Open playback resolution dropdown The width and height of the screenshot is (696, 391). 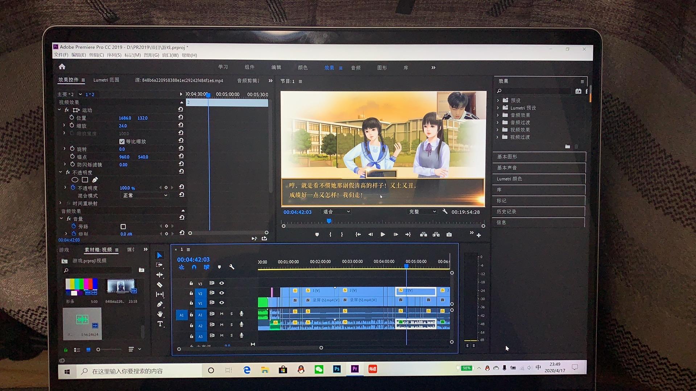[x=422, y=212]
